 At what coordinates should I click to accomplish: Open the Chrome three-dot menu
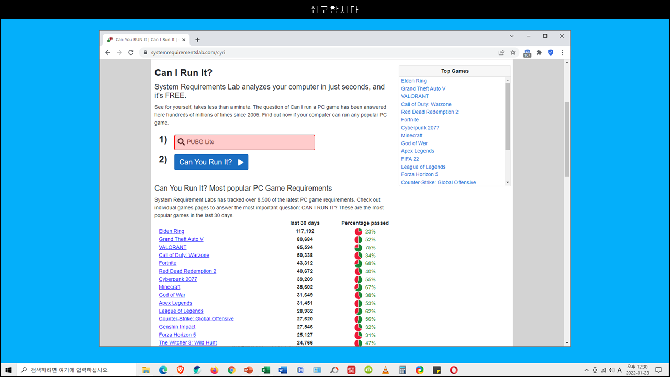(562, 52)
